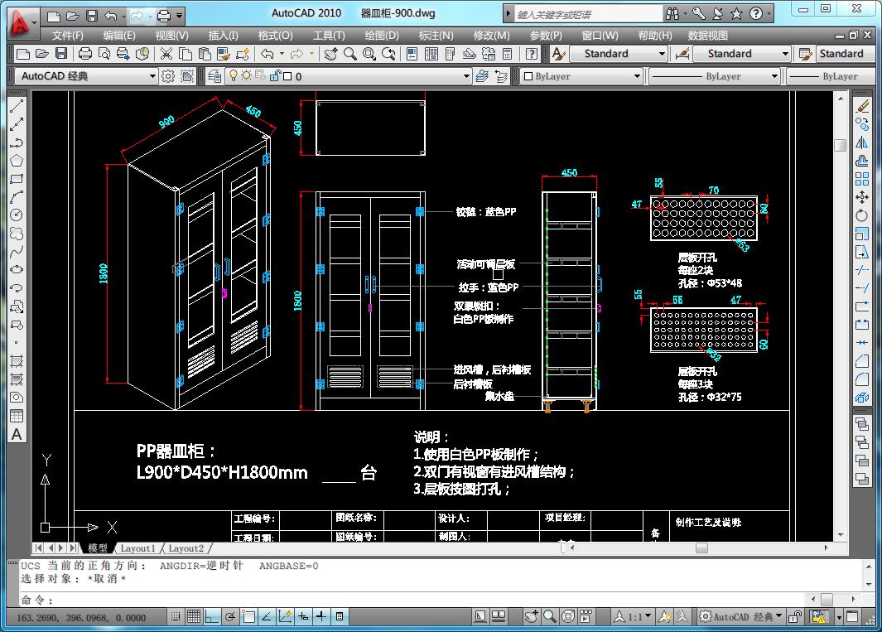Select the Chamfer tool
This screenshot has width=882, height=632.
pyautogui.click(x=862, y=361)
